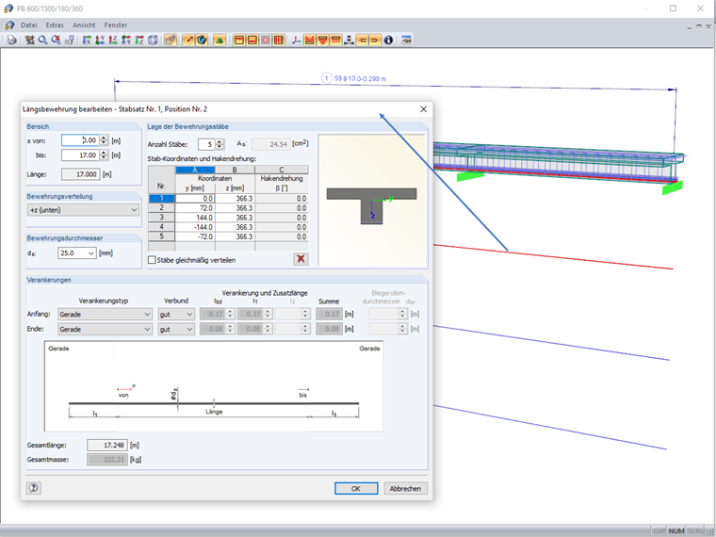Viewport: 716px width, 537px height.
Task: Click y cell -72.0 in row 5
Action: coord(195,237)
